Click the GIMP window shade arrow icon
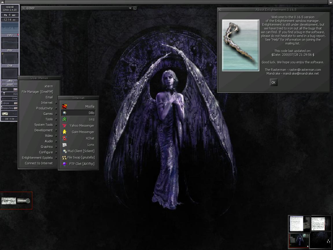The height and width of the screenshot is (250, 333). pos(130,8)
